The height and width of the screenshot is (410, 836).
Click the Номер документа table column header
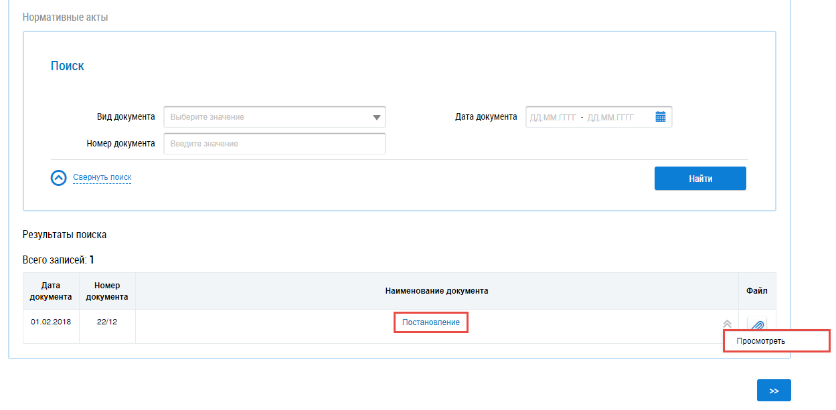click(x=107, y=291)
